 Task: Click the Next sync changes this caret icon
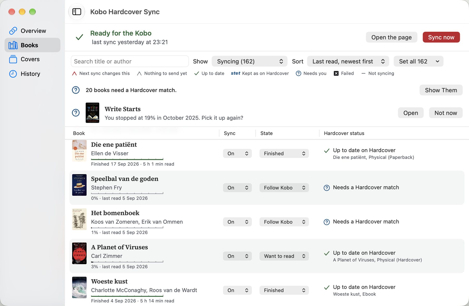pyautogui.click(x=74, y=74)
